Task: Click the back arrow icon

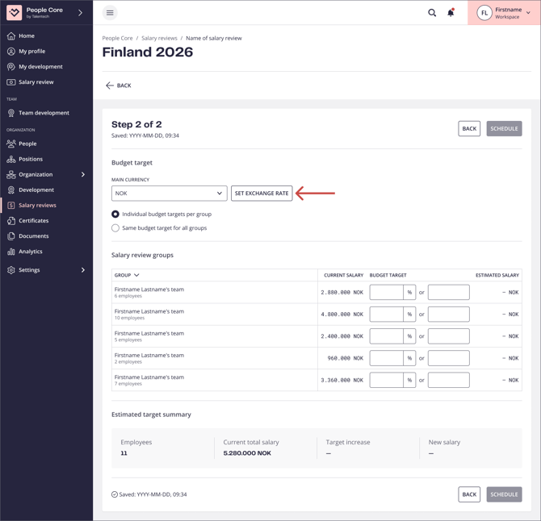Action: [110, 85]
